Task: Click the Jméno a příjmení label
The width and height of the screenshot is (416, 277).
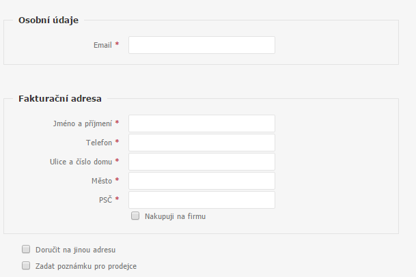Action: click(83, 123)
